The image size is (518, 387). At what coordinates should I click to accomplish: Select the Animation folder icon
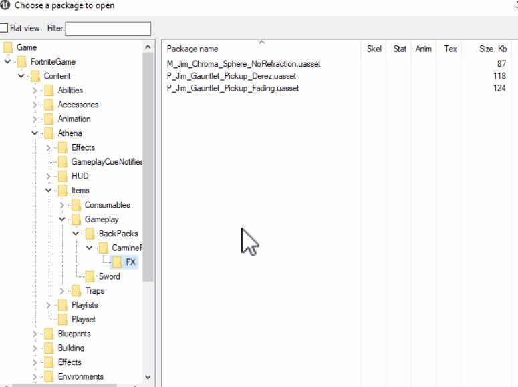[49, 119]
